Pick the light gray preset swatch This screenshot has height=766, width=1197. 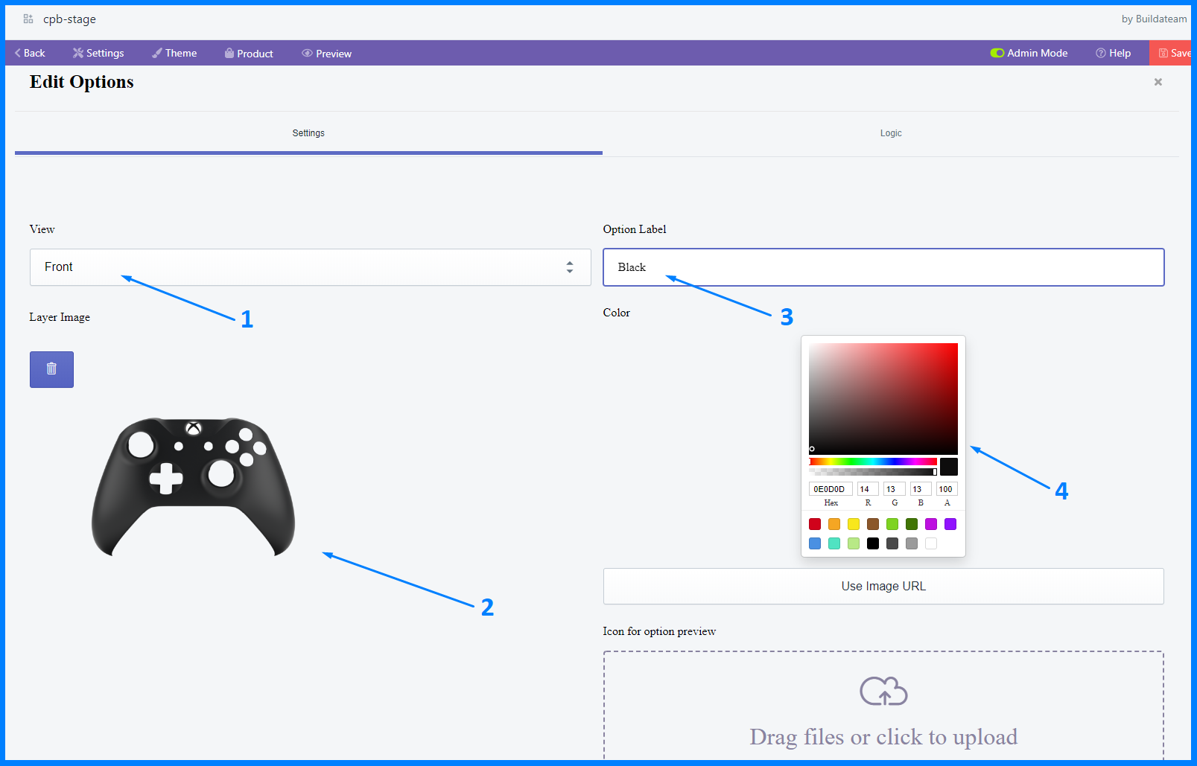pos(912,543)
